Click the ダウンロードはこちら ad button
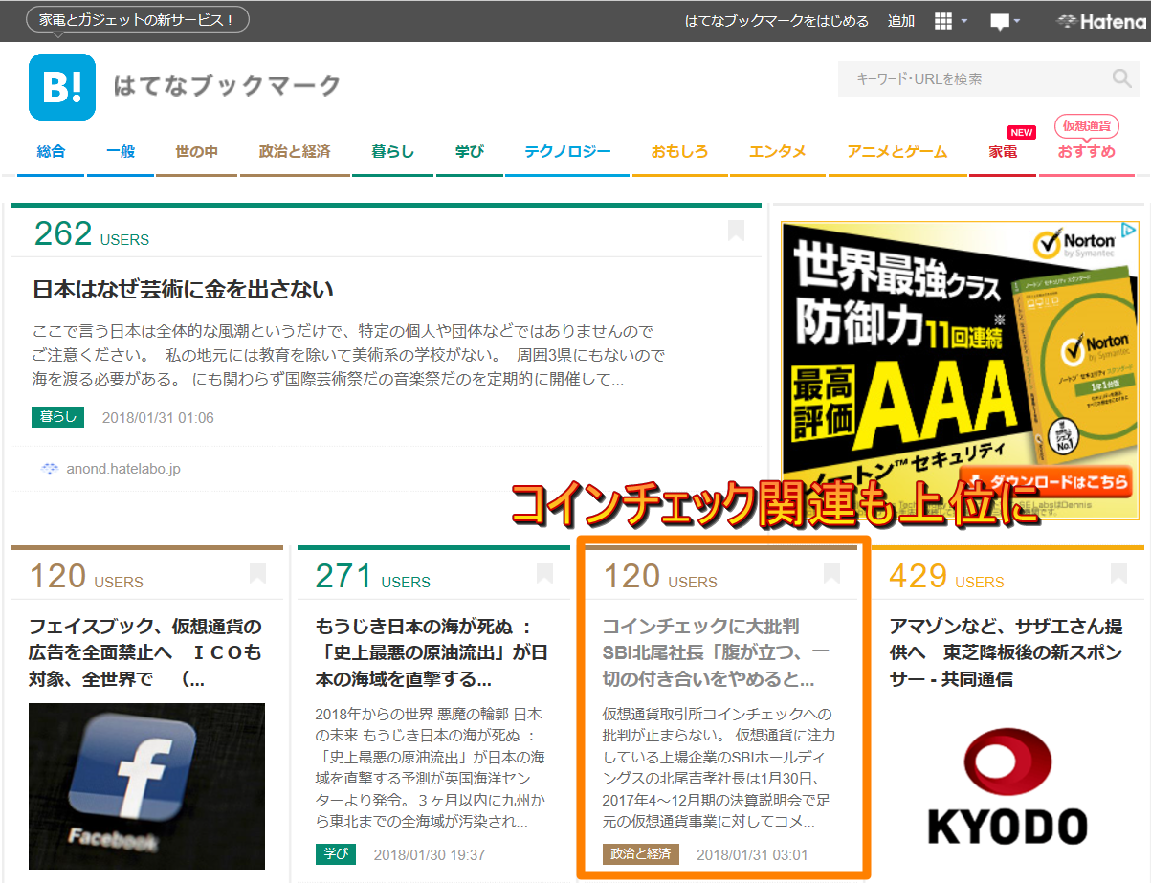The height and width of the screenshot is (883, 1151). click(x=1046, y=483)
